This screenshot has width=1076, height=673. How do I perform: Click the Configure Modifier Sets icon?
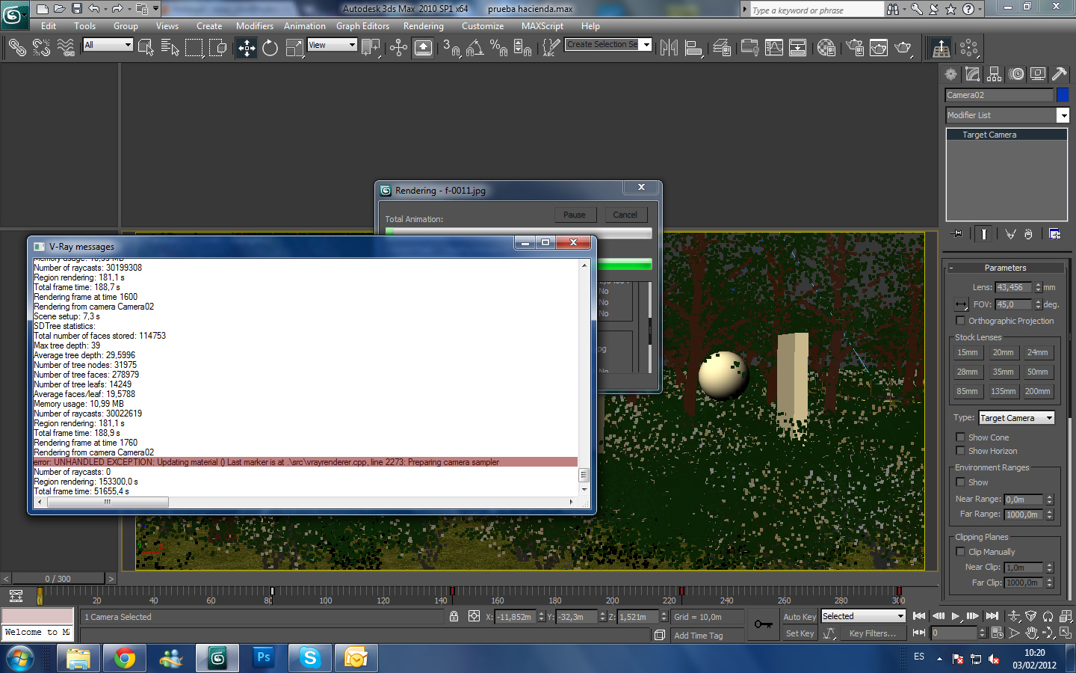[1054, 234]
